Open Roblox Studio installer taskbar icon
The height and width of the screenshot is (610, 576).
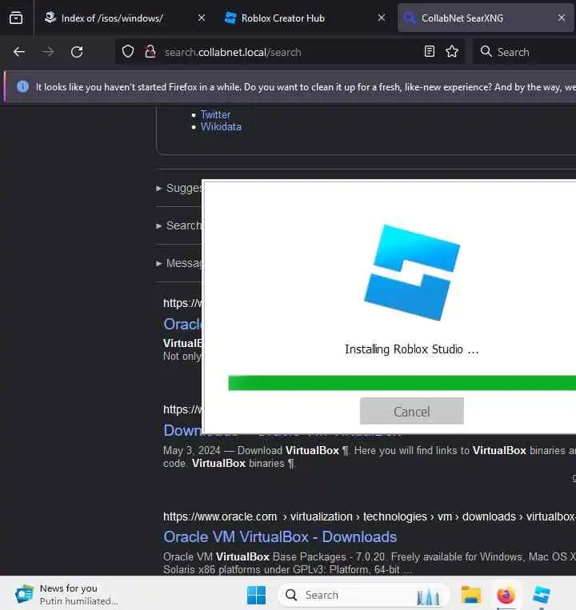coord(542,596)
